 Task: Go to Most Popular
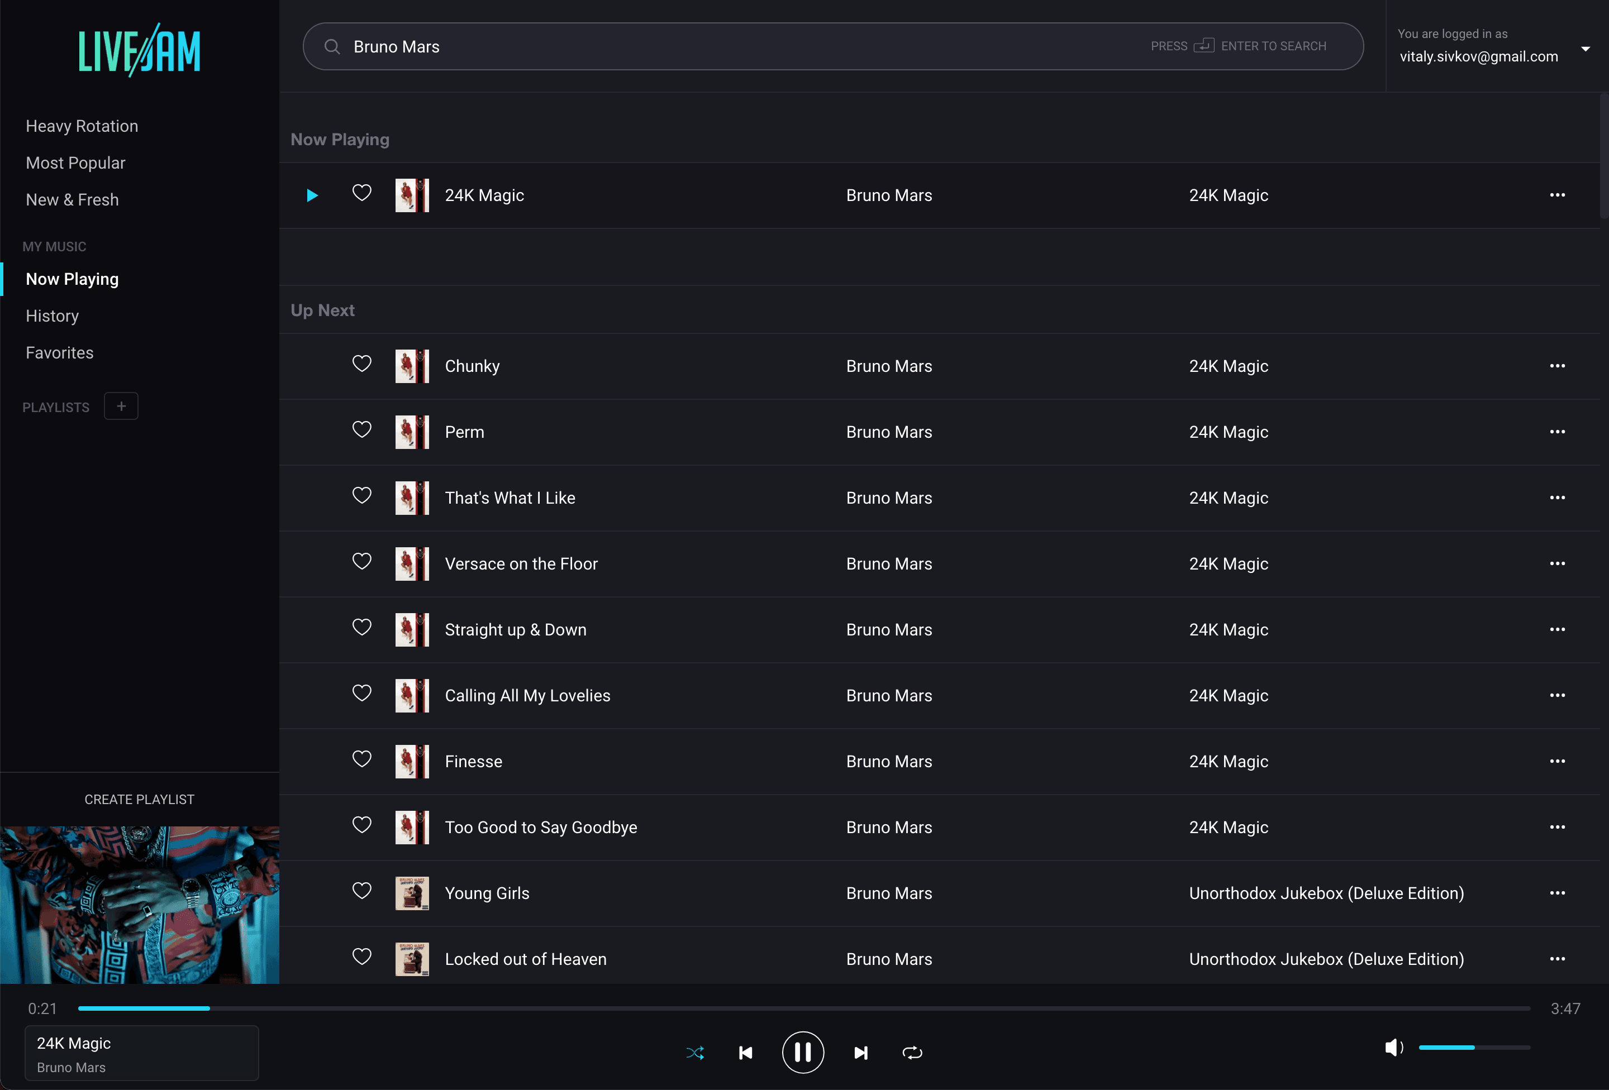tap(75, 162)
